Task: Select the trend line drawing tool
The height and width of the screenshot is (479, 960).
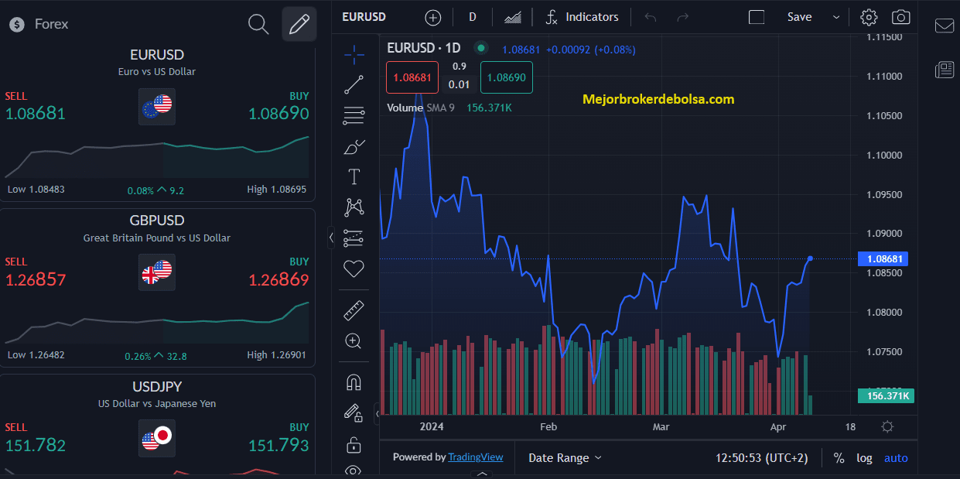Action: click(354, 85)
